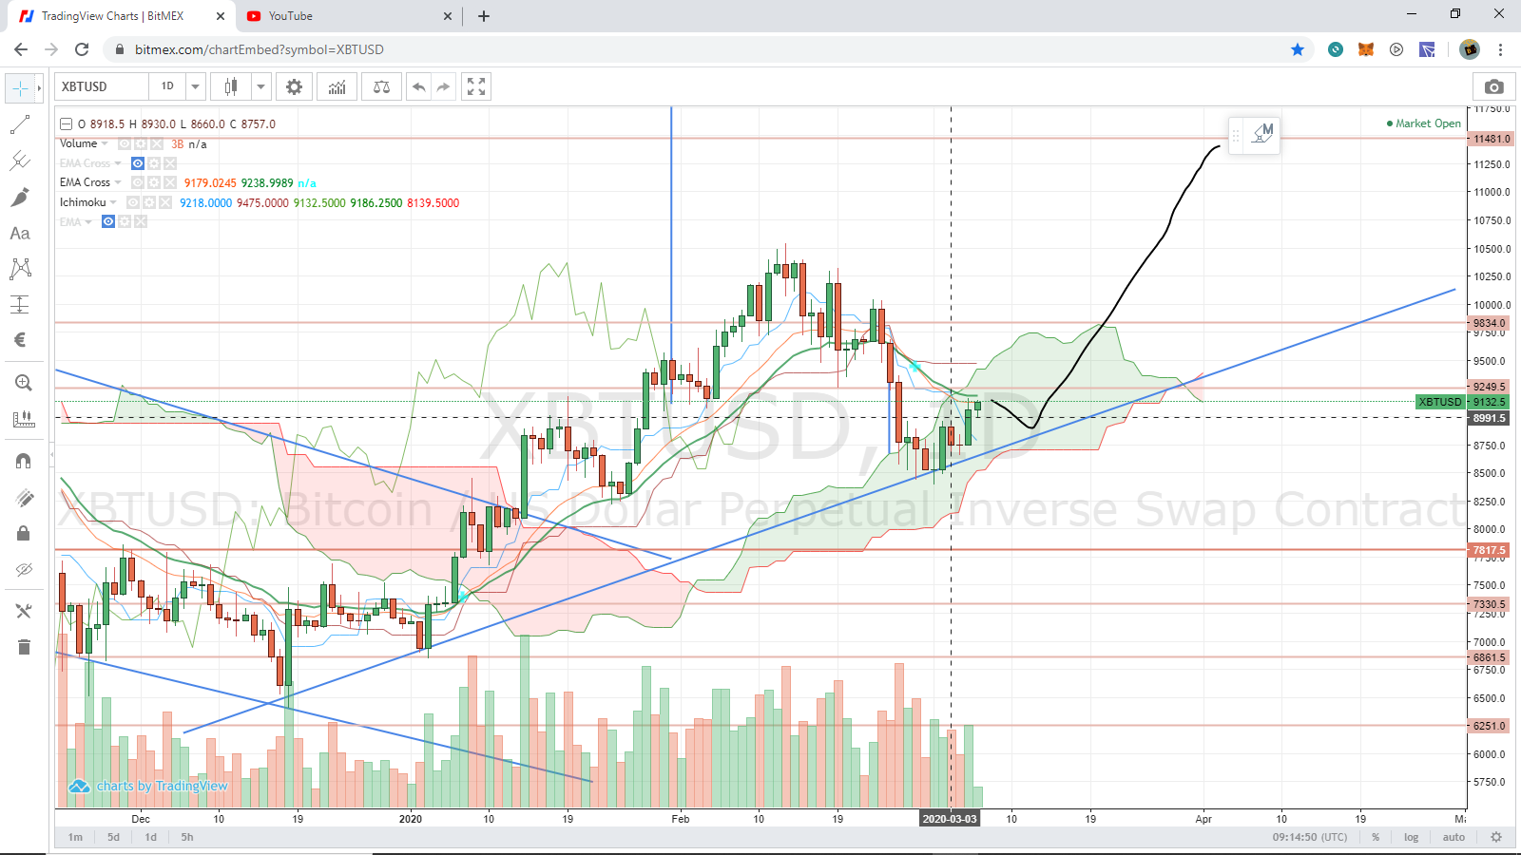Open settings for the Volume indicator

140,143
